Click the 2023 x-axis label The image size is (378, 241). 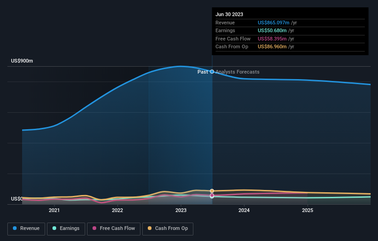[x=181, y=211]
